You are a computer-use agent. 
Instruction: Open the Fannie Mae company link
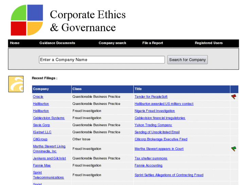pos(42,165)
